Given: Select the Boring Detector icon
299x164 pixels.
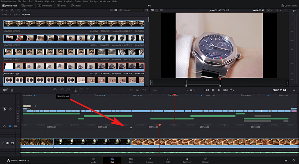Looking at the screenshot, I should (5, 90).
